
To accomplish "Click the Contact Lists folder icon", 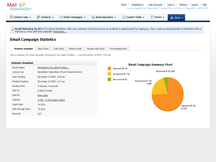I will tap(11, 17).
